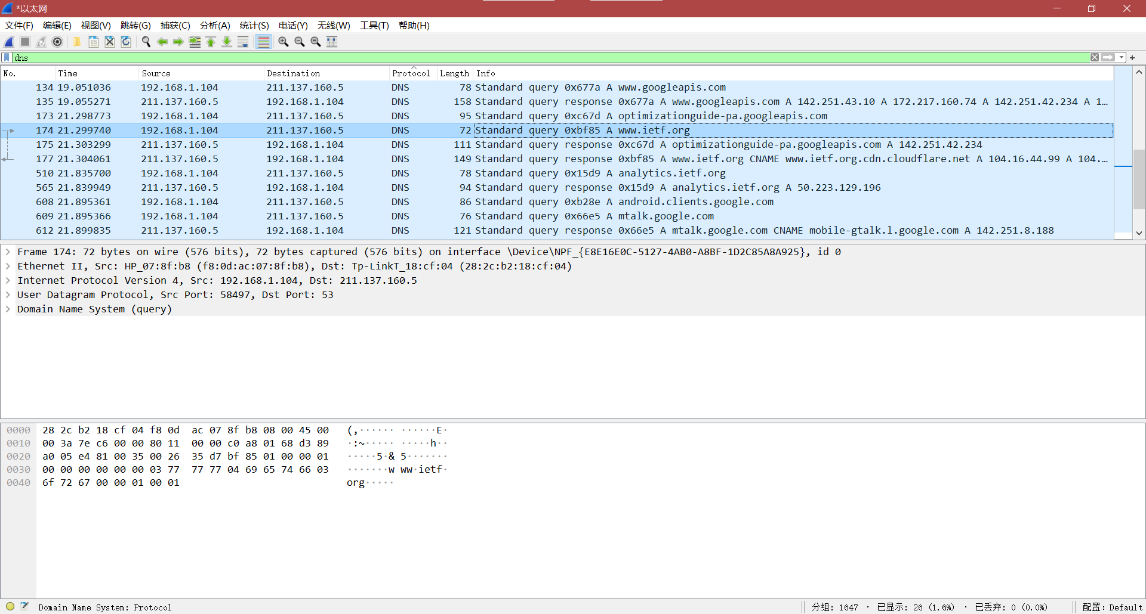Restart the current capture

(41, 42)
